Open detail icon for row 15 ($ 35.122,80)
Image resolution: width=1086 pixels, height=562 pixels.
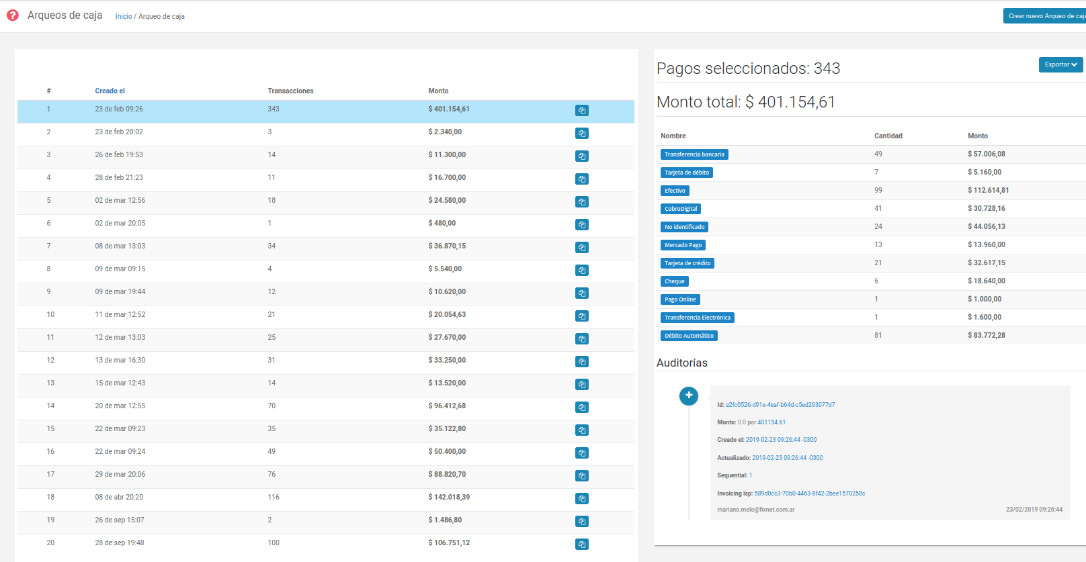(x=582, y=430)
